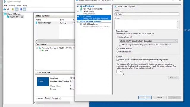Click the Default Switch network icon
Viewport: 190px width, 107px height.
tap(81, 11)
